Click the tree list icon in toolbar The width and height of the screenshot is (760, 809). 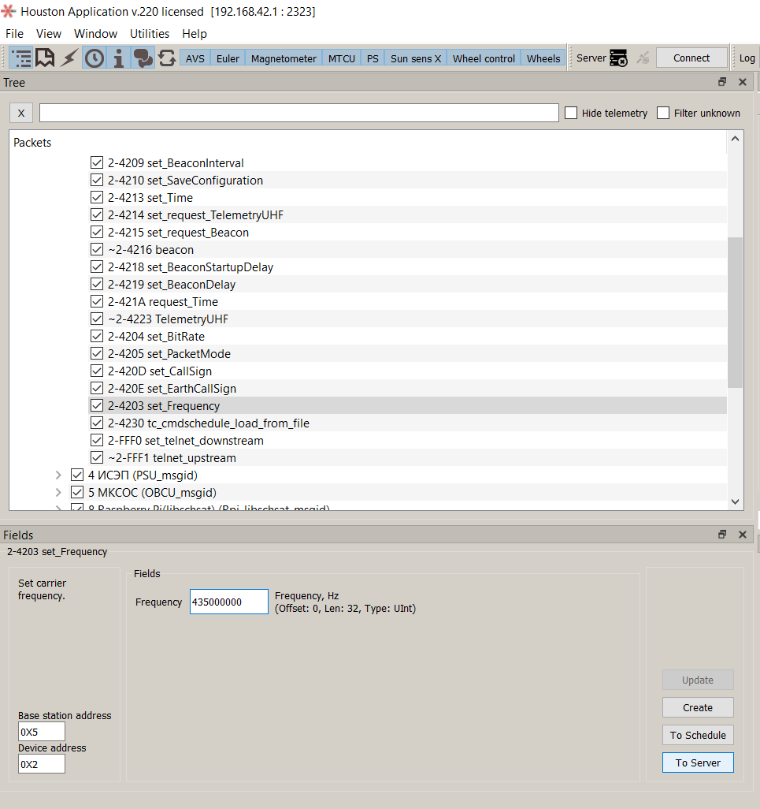click(x=22, y=58)
